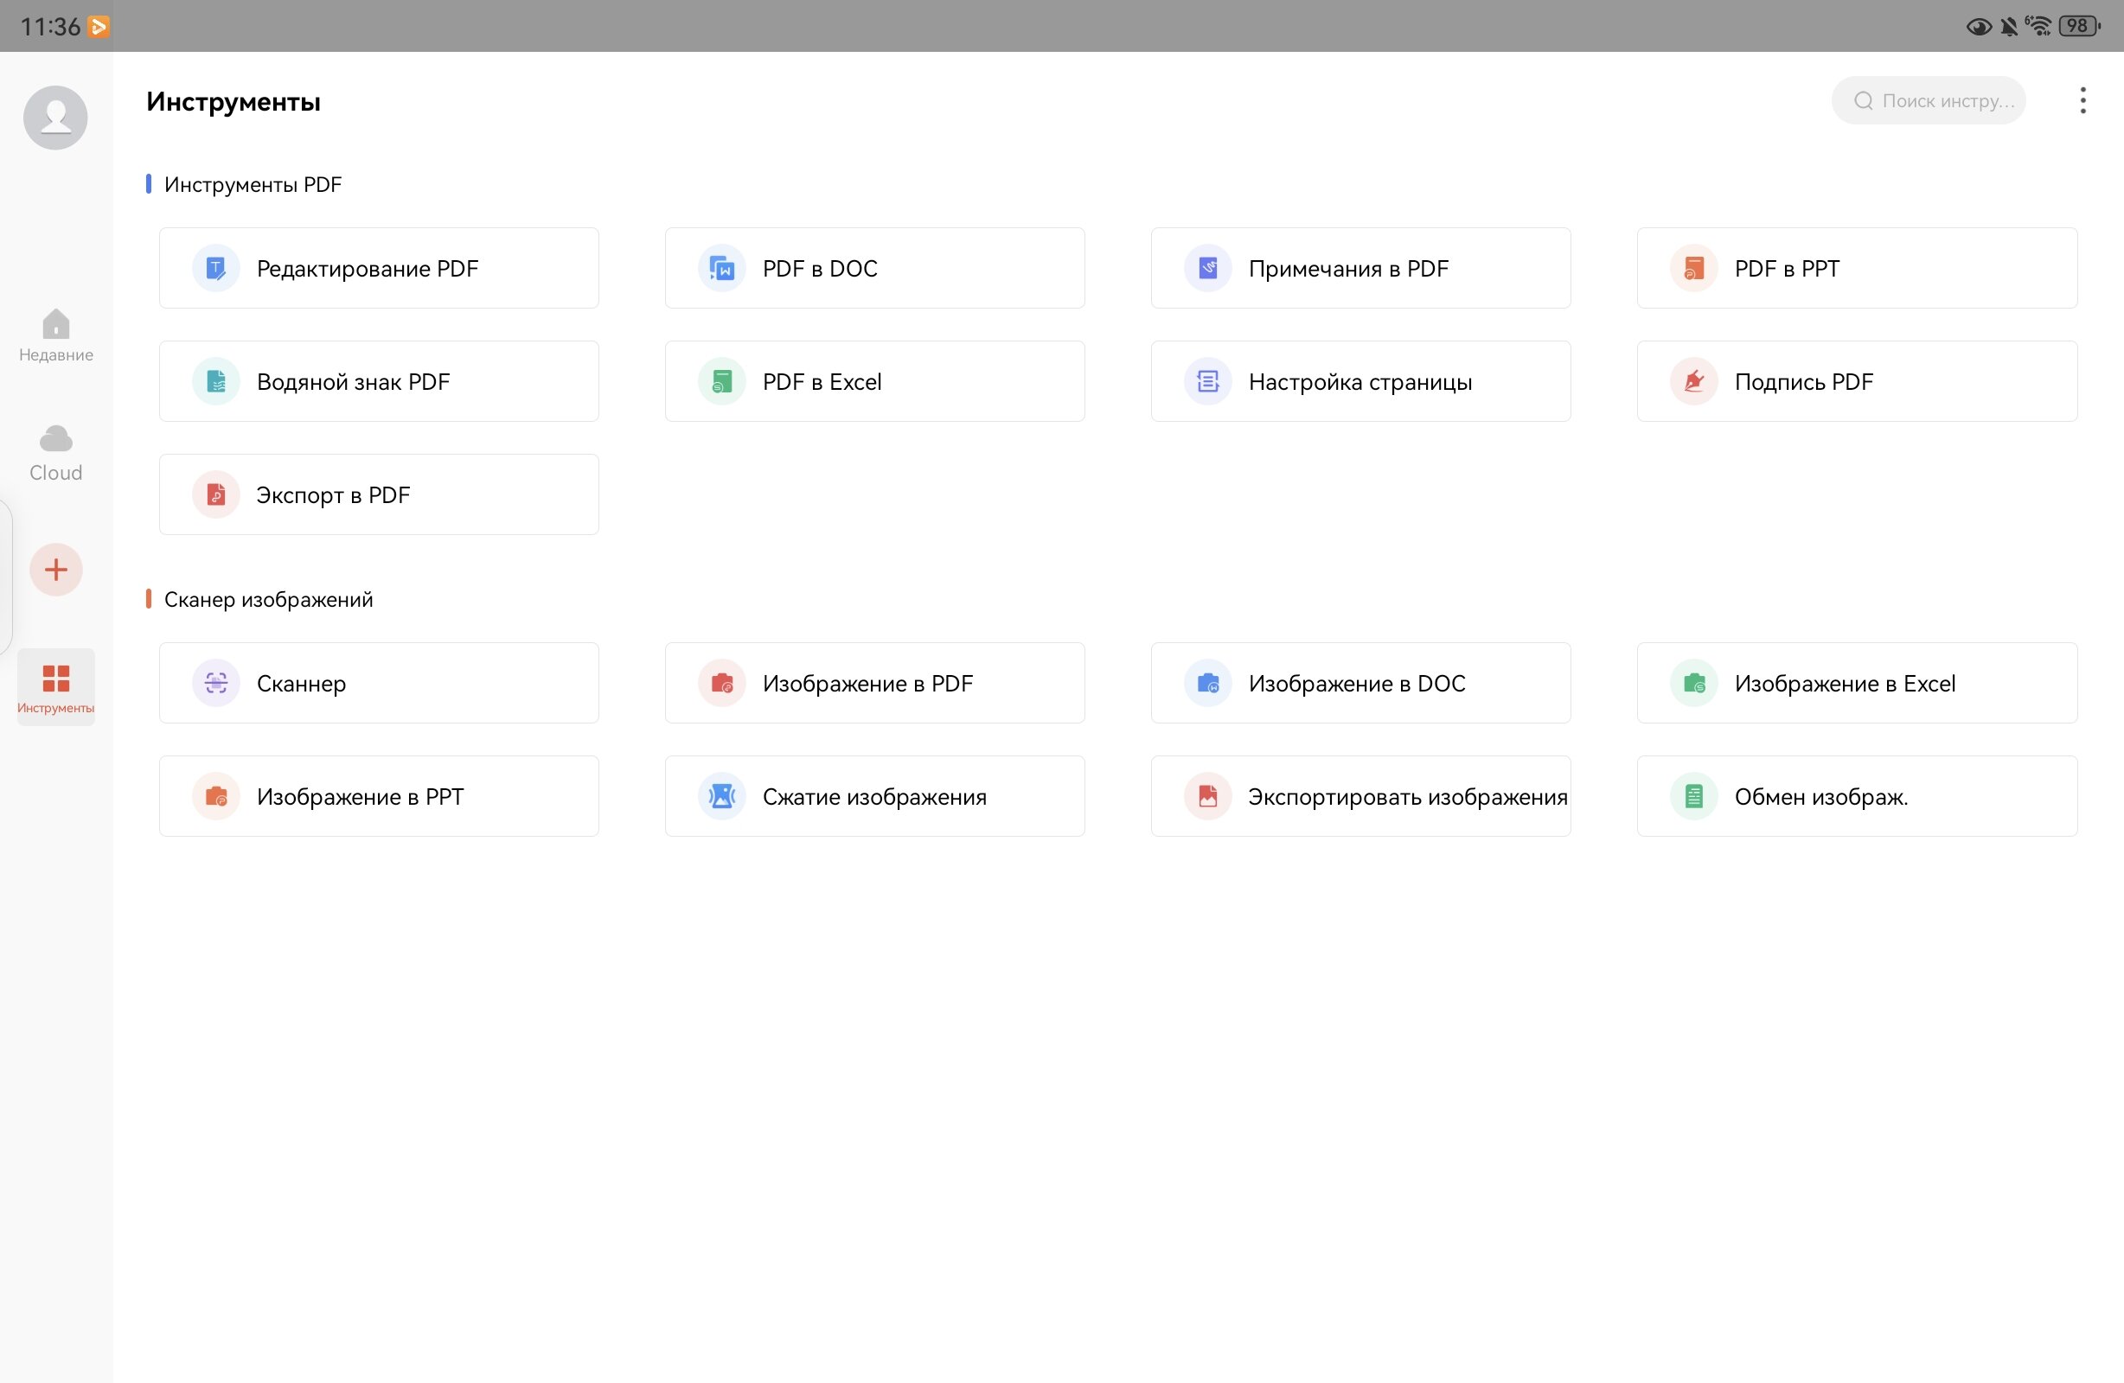Tap the 11:36 clock in status bar
Image resolution: width=2124 pixels, height=1383 pixels.
point(50,27)
